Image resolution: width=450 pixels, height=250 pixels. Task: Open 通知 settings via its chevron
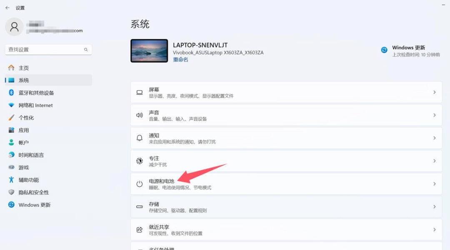pos(435,138)
